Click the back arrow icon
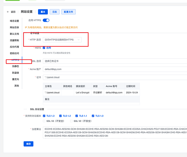Viewport: 187px width, 157px height. (x=8, y=12)
